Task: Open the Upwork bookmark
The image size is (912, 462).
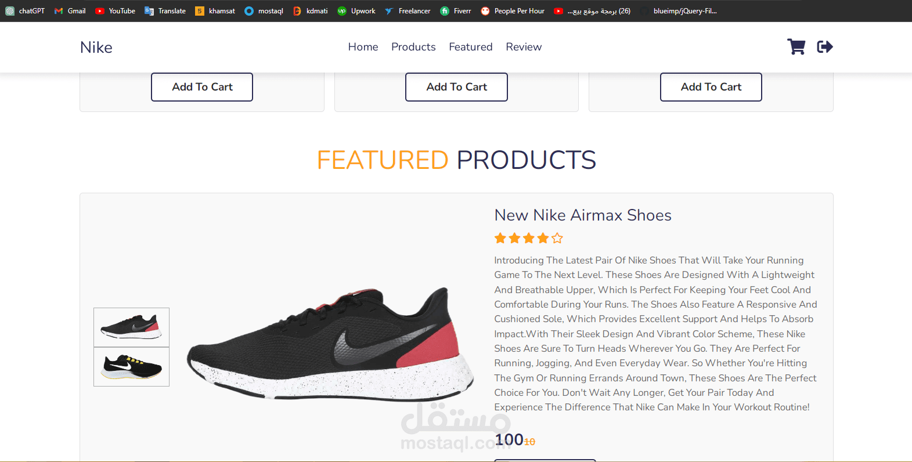Action: 356,11
